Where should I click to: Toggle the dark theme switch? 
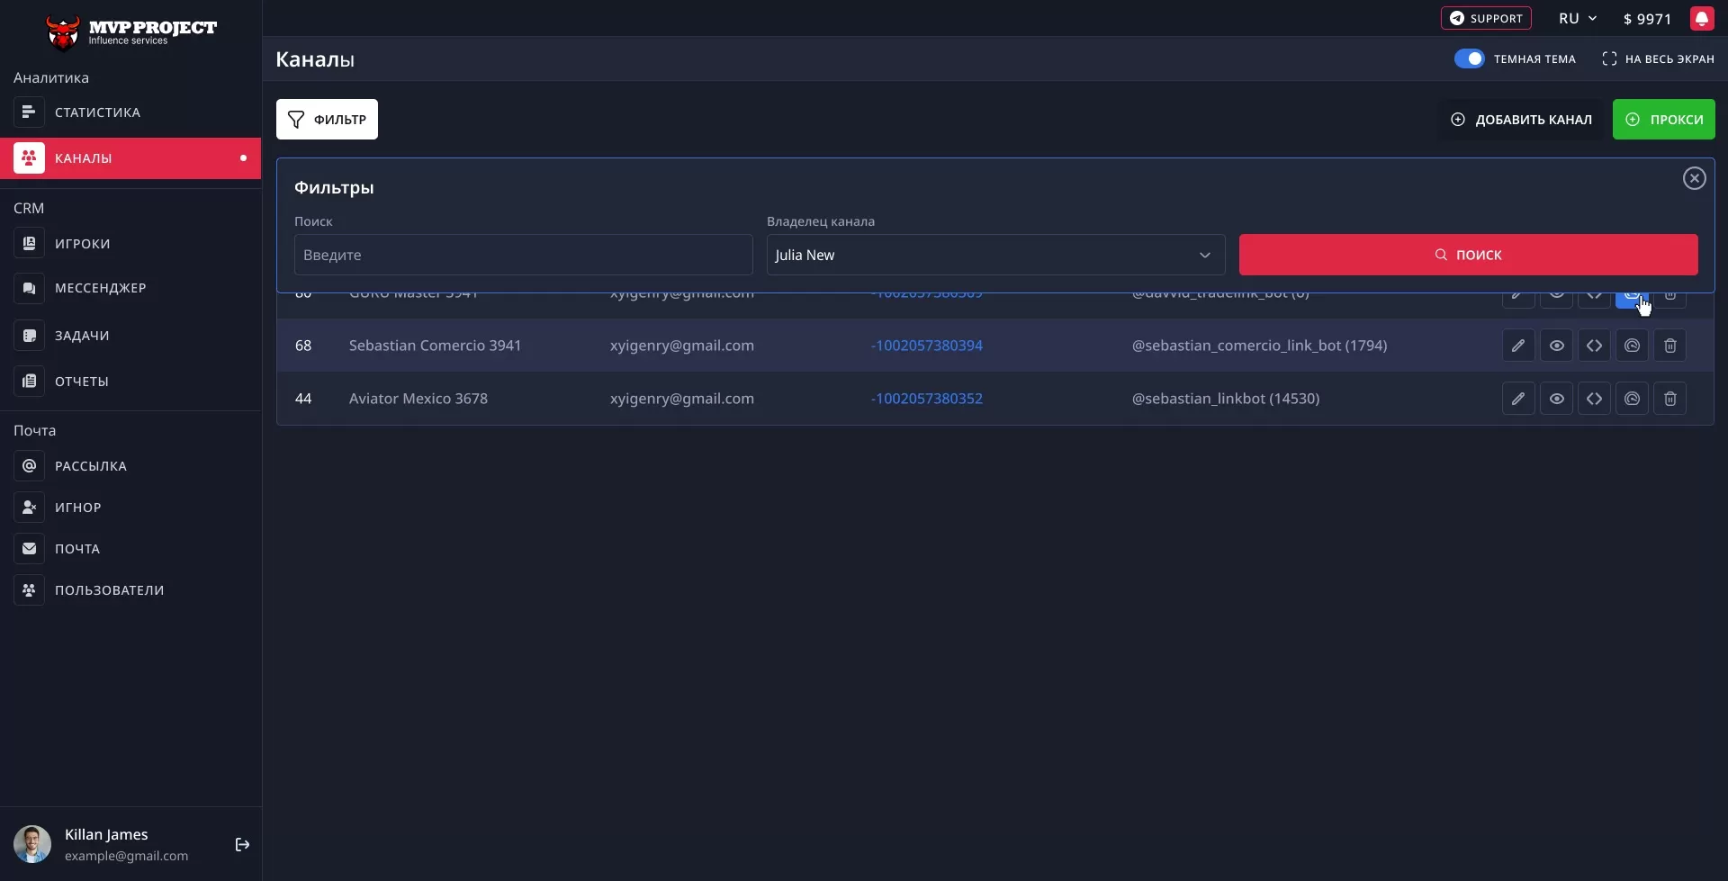[1469, 59]
